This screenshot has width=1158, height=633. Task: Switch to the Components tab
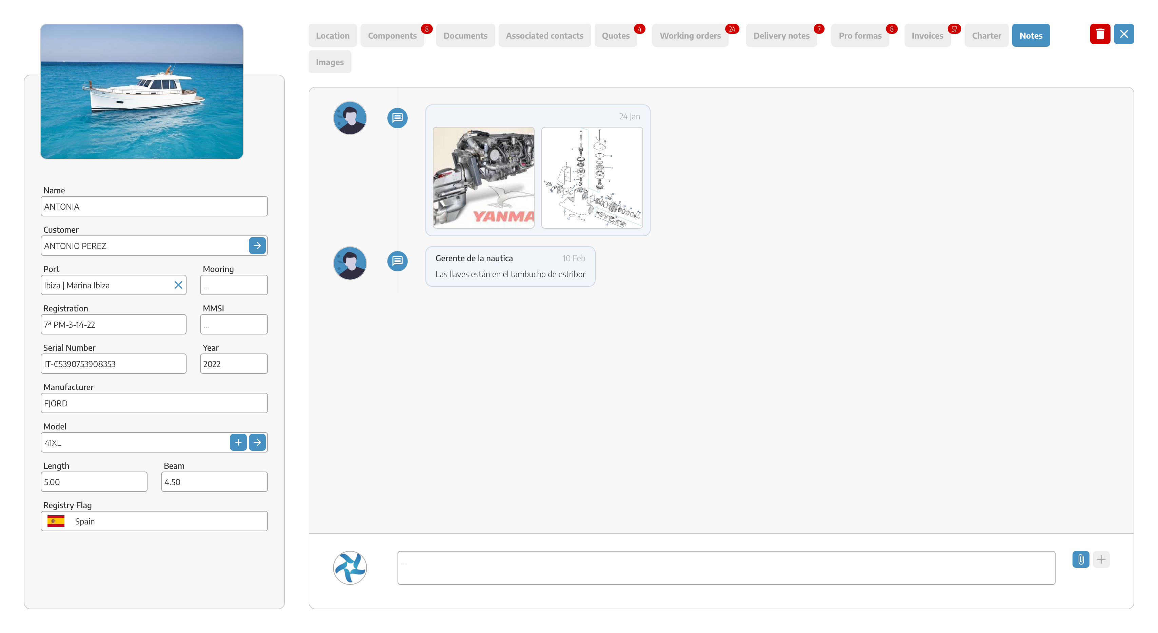(x=392, y=35)
